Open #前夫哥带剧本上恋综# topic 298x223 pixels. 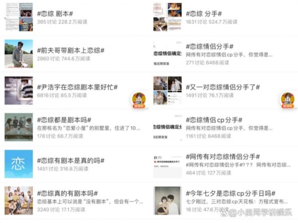click(x=71, y=50)
